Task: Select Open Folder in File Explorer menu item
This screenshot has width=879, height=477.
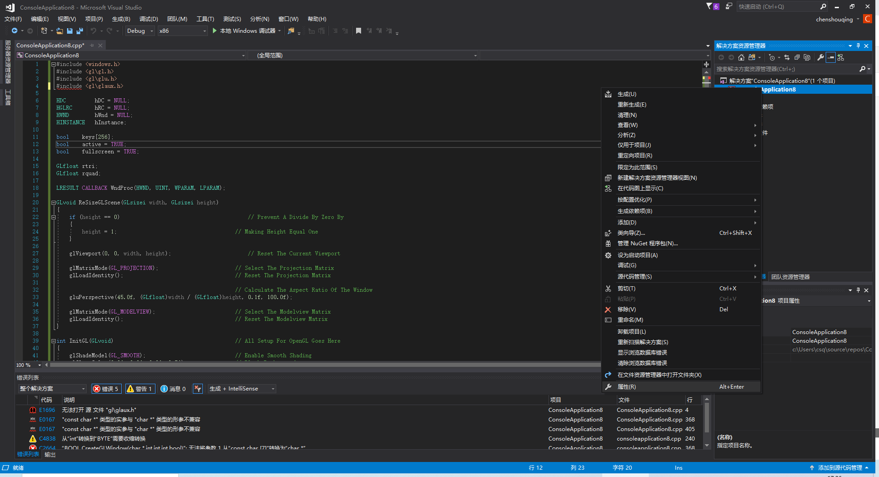Action: [681, 375]
